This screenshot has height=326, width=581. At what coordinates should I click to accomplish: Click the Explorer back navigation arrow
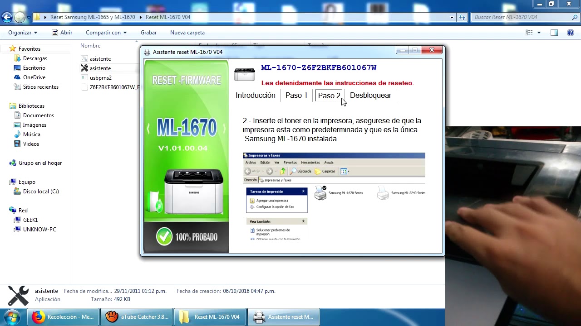pyautogui.click(x=7, y=17)
